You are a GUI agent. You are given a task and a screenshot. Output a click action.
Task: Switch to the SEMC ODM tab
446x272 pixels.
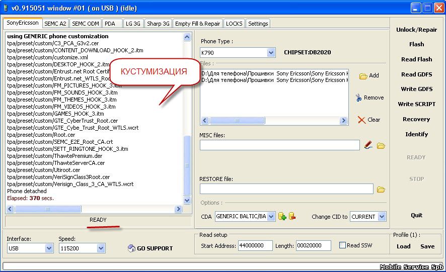pos(86,24)
